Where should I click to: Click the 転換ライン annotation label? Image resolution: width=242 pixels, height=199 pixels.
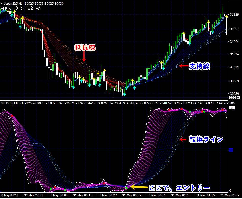[x=206, y=140]
